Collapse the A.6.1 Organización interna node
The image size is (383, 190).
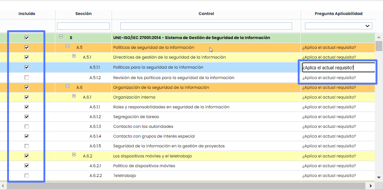point(74,96)
